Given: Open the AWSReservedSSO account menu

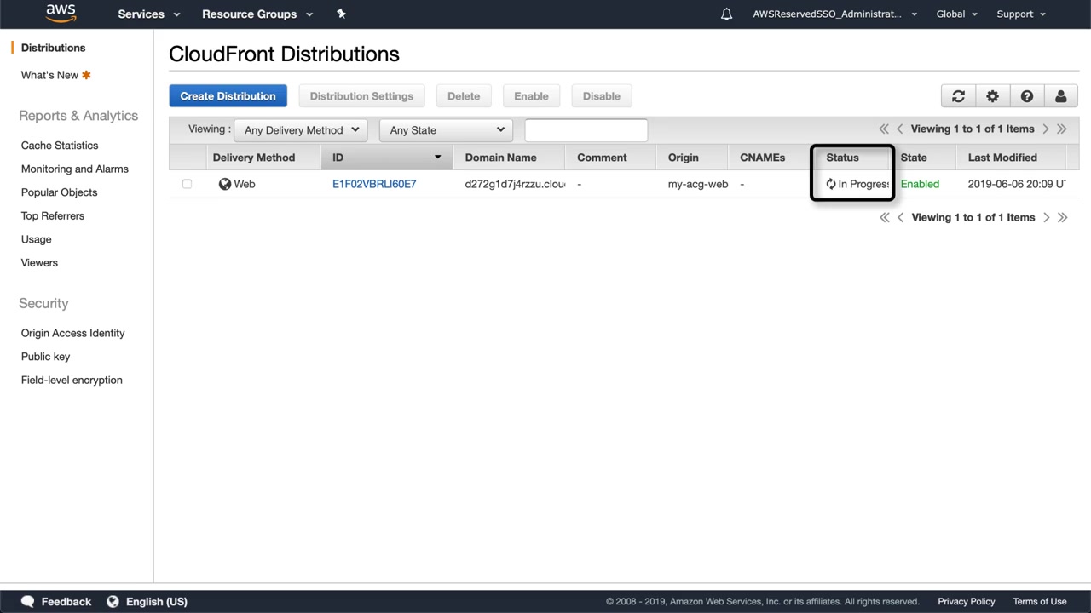Looking at the screenshot, I should 835,14.
